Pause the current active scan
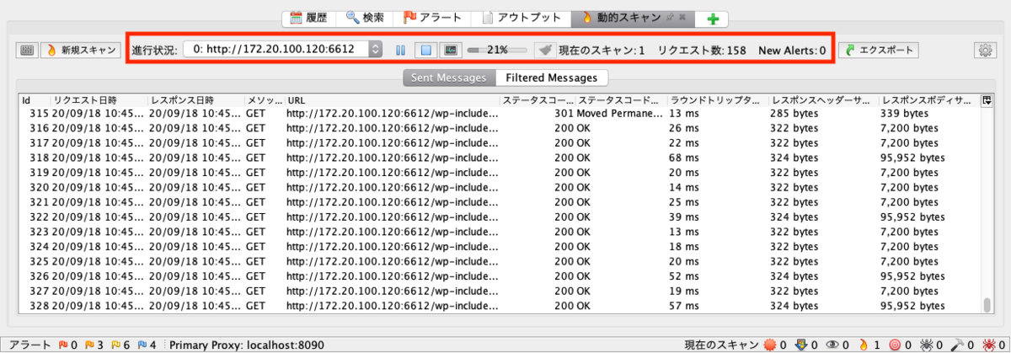 point(400,50)
